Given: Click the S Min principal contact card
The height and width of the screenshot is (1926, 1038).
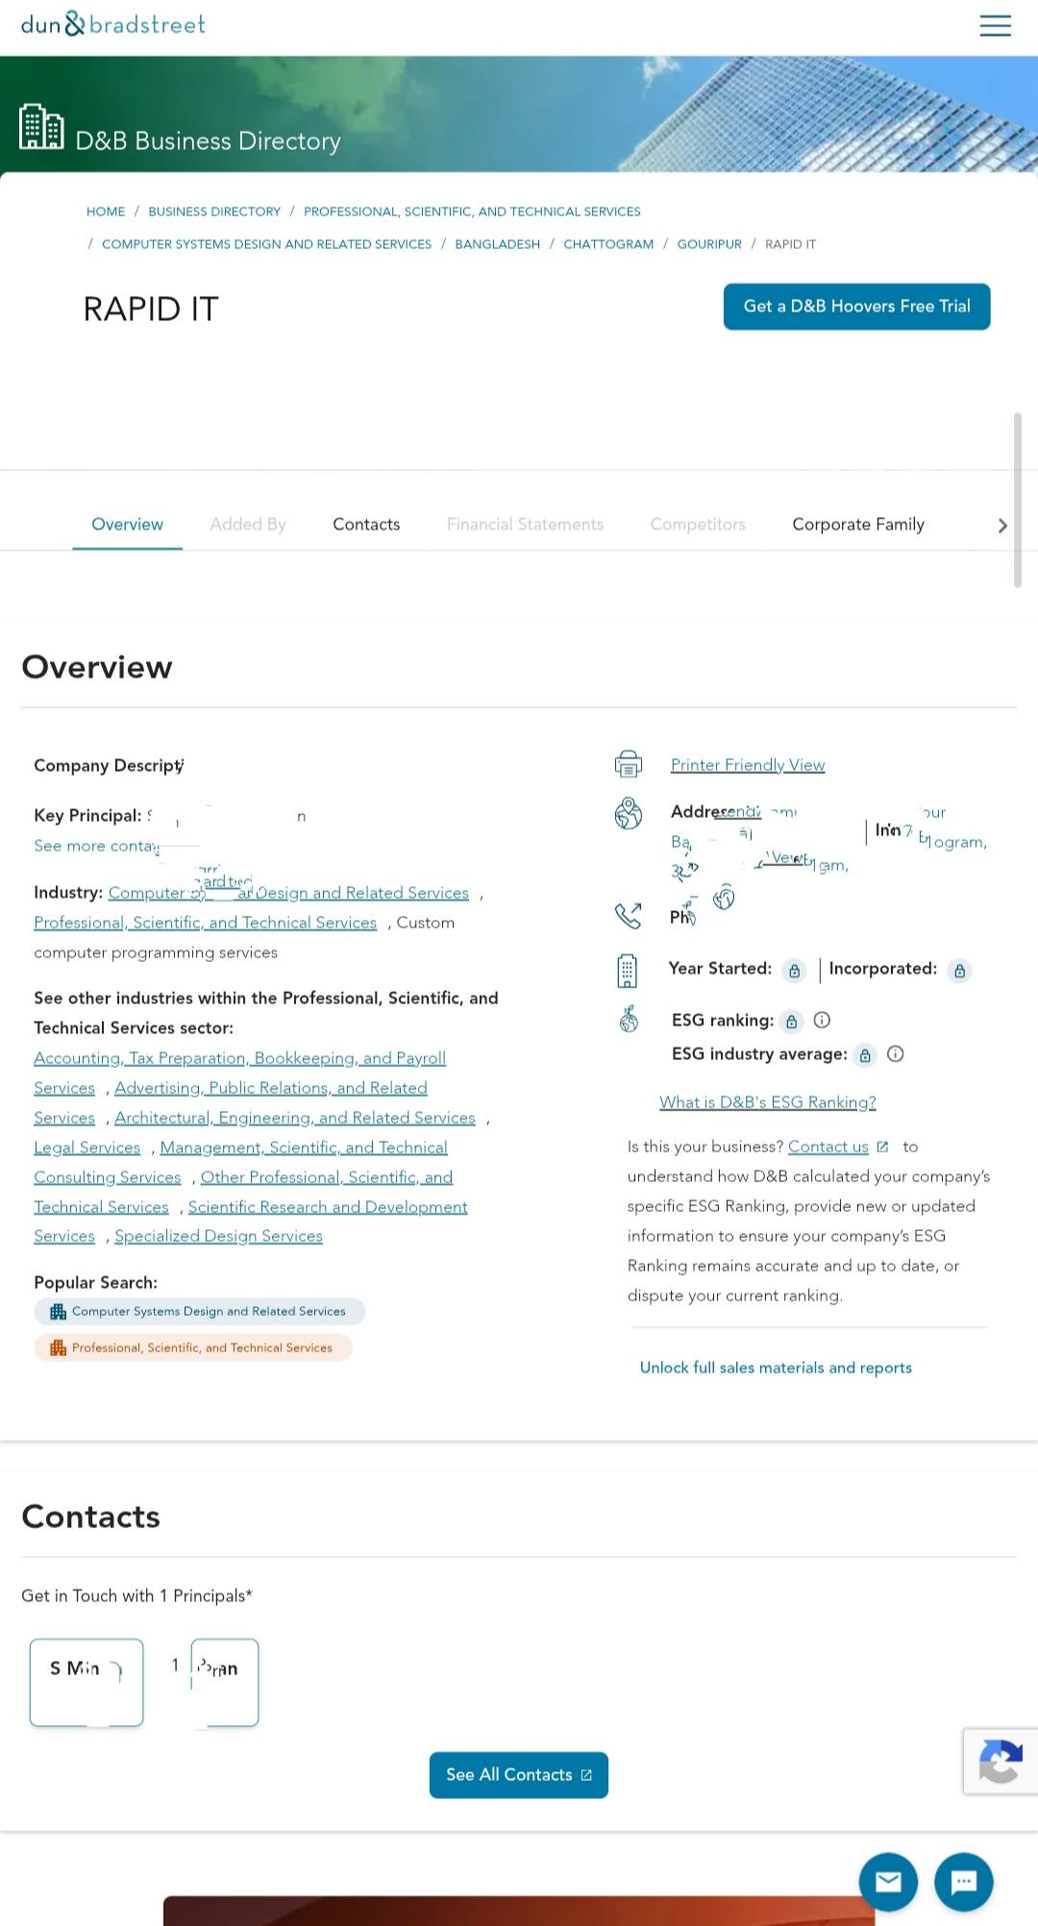Looking at the screenshot, I should click(x=86, y=1683).
